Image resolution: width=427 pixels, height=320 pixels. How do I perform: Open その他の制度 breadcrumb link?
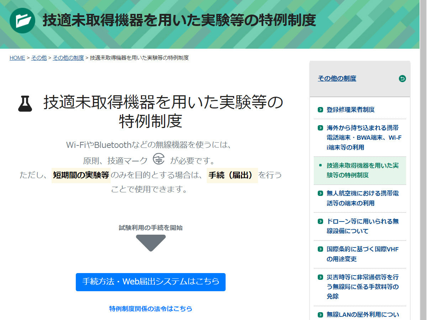(68, 58)
